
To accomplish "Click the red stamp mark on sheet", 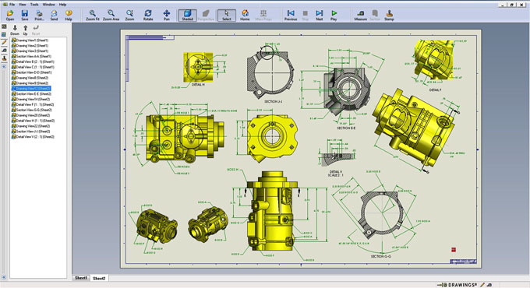I will pyautogui.click(x=454, y=250).
